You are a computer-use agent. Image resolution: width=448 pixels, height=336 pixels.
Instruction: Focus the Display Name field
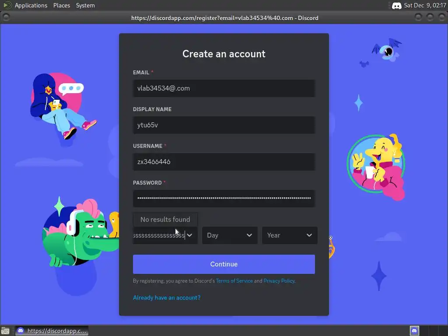pyautogui.click(x=224, y=125)
